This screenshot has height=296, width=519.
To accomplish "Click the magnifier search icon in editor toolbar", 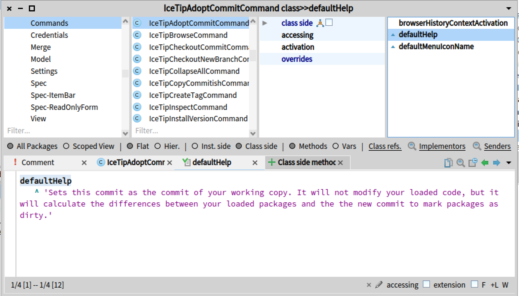I will [460, 163].
